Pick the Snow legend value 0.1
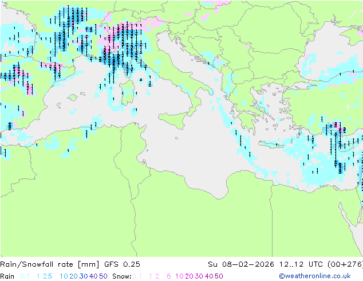 point(137,276)
